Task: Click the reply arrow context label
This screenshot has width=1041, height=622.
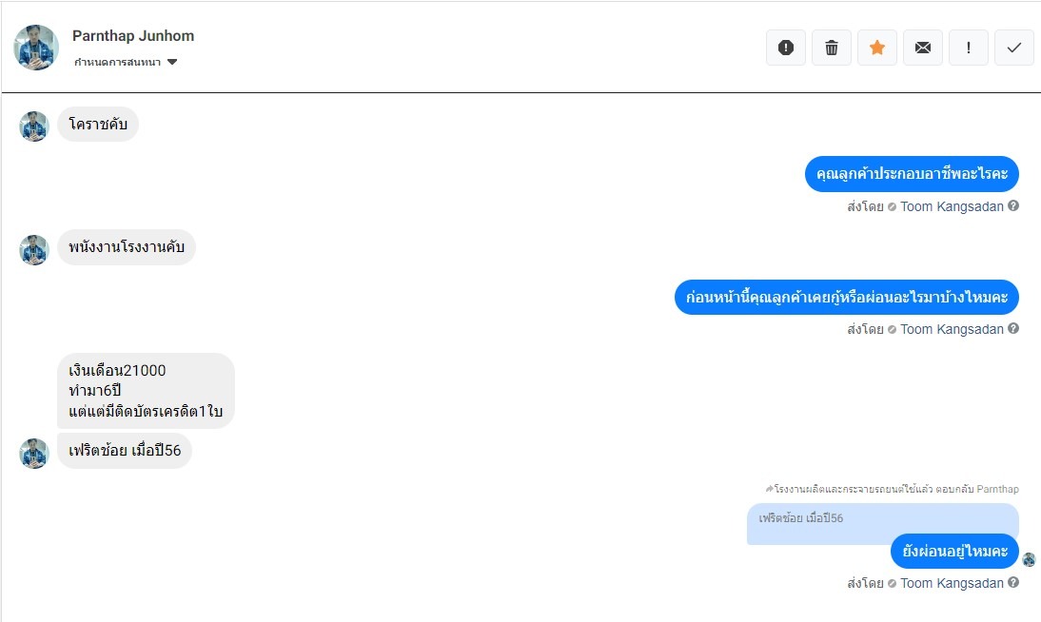Action: click(892, 489)
